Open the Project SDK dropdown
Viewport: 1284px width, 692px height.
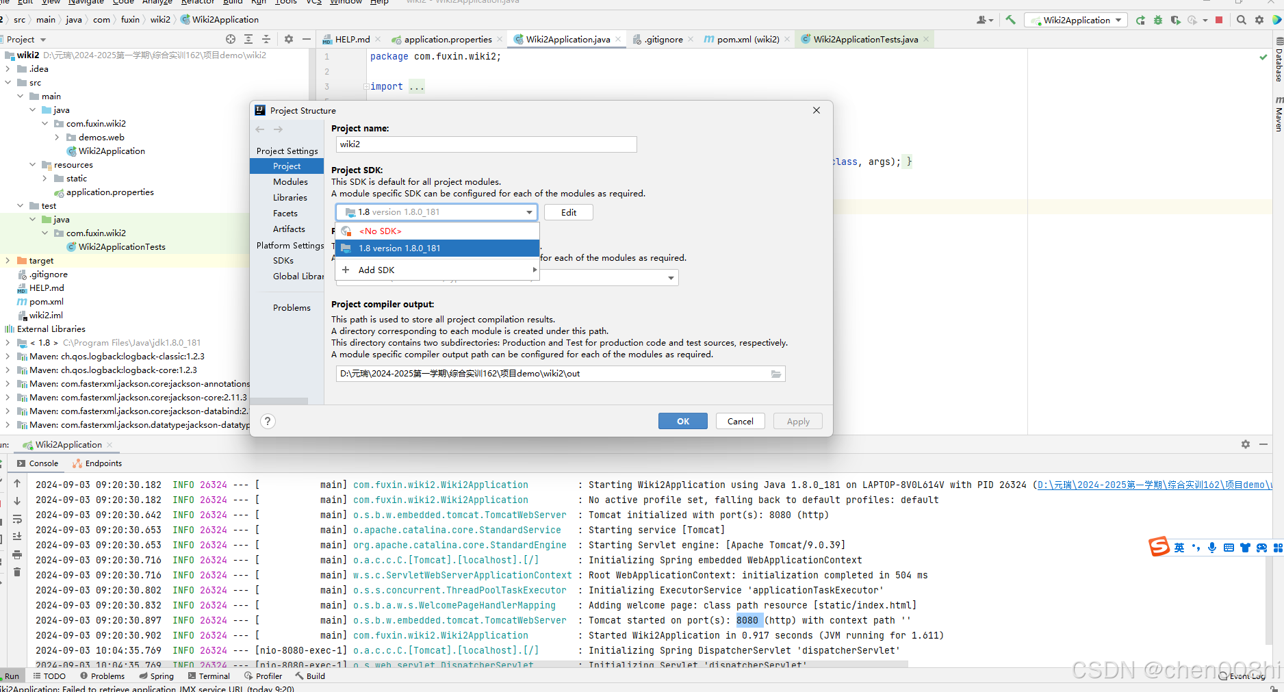(x=530, y=212)
